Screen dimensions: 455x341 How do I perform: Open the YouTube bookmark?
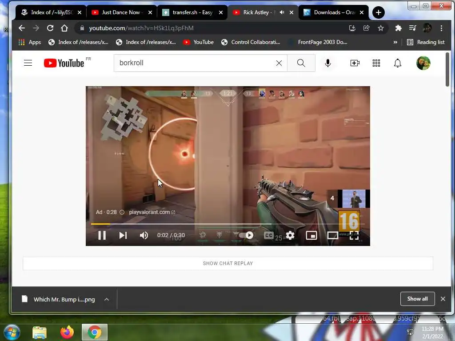pos(199,42)
